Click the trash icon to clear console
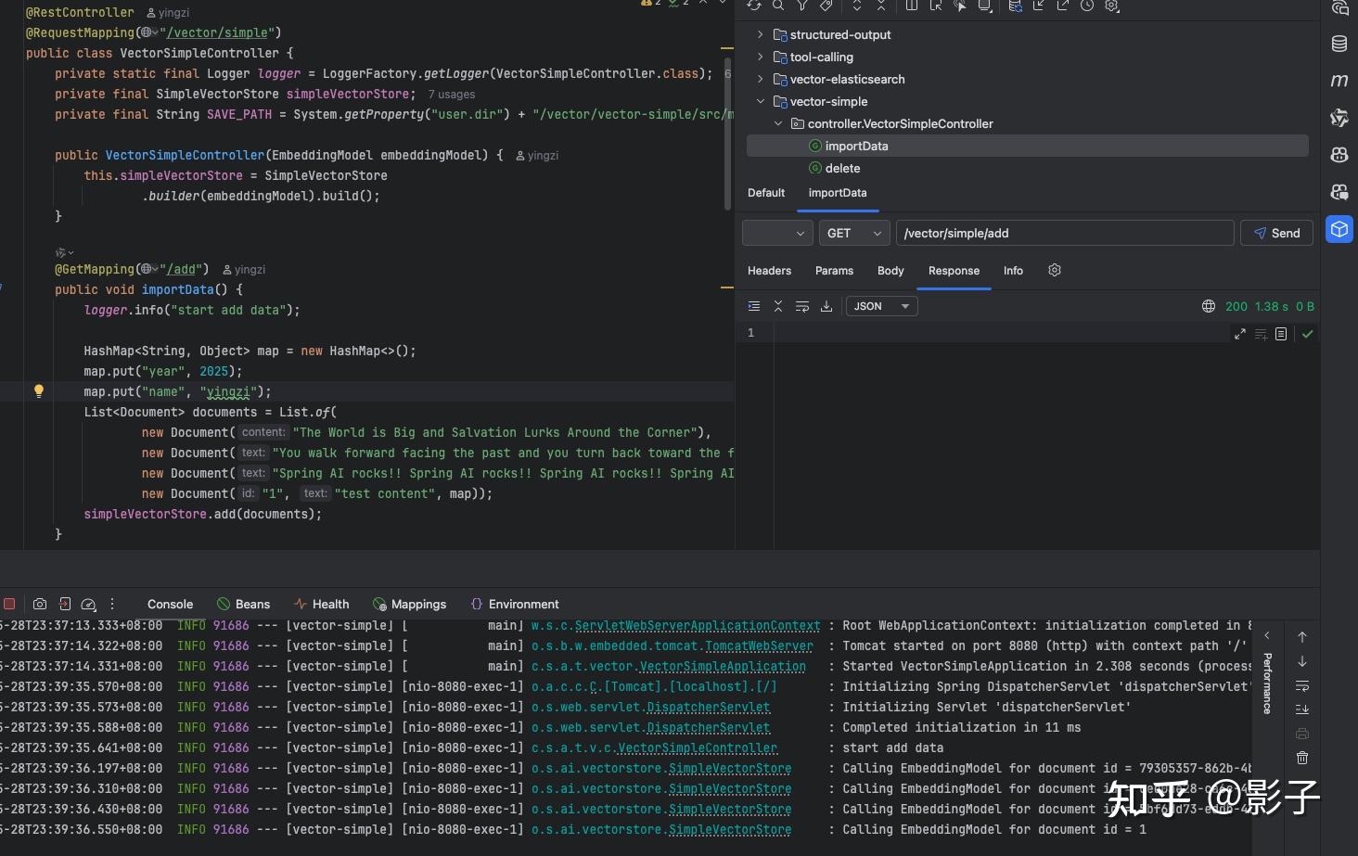The height and width of the screenshot is (856, 1358). 1302,758
